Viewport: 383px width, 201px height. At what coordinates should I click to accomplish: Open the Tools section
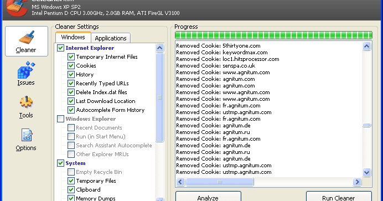pyautogui.click(x=26, y=107)
